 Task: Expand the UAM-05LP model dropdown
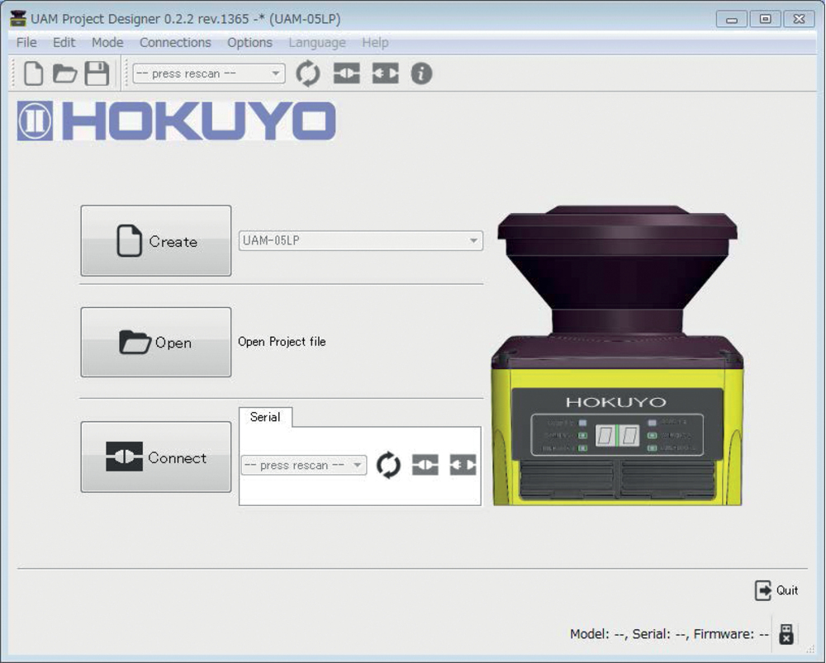point(360,241)
